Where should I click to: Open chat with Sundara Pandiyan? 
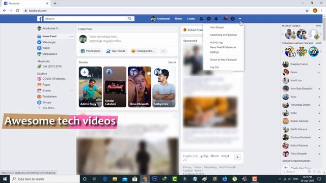pos(301,137)
